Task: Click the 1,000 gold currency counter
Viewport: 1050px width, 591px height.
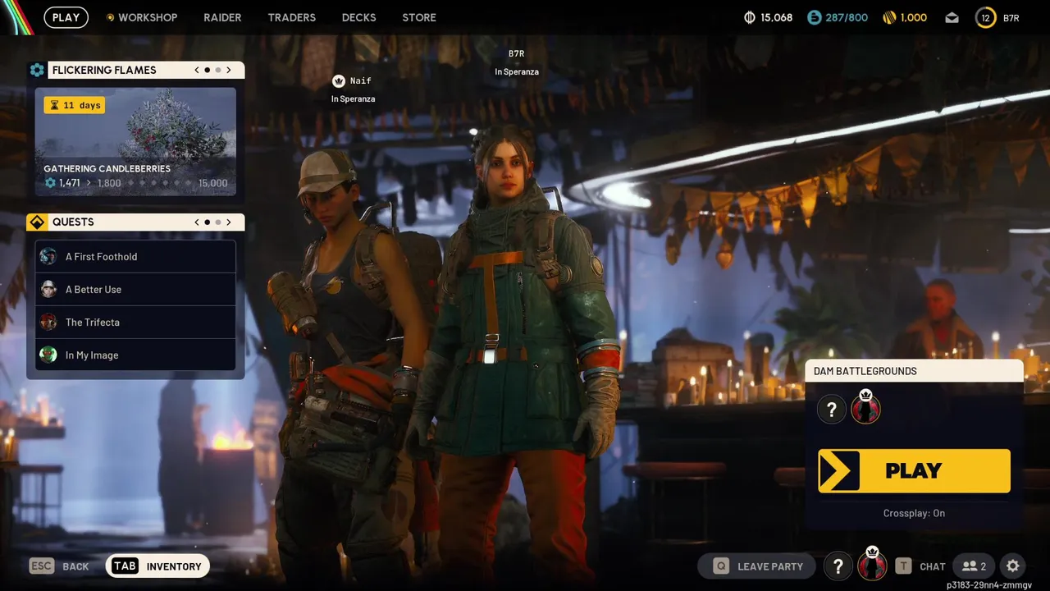Action: pos(904,17)
